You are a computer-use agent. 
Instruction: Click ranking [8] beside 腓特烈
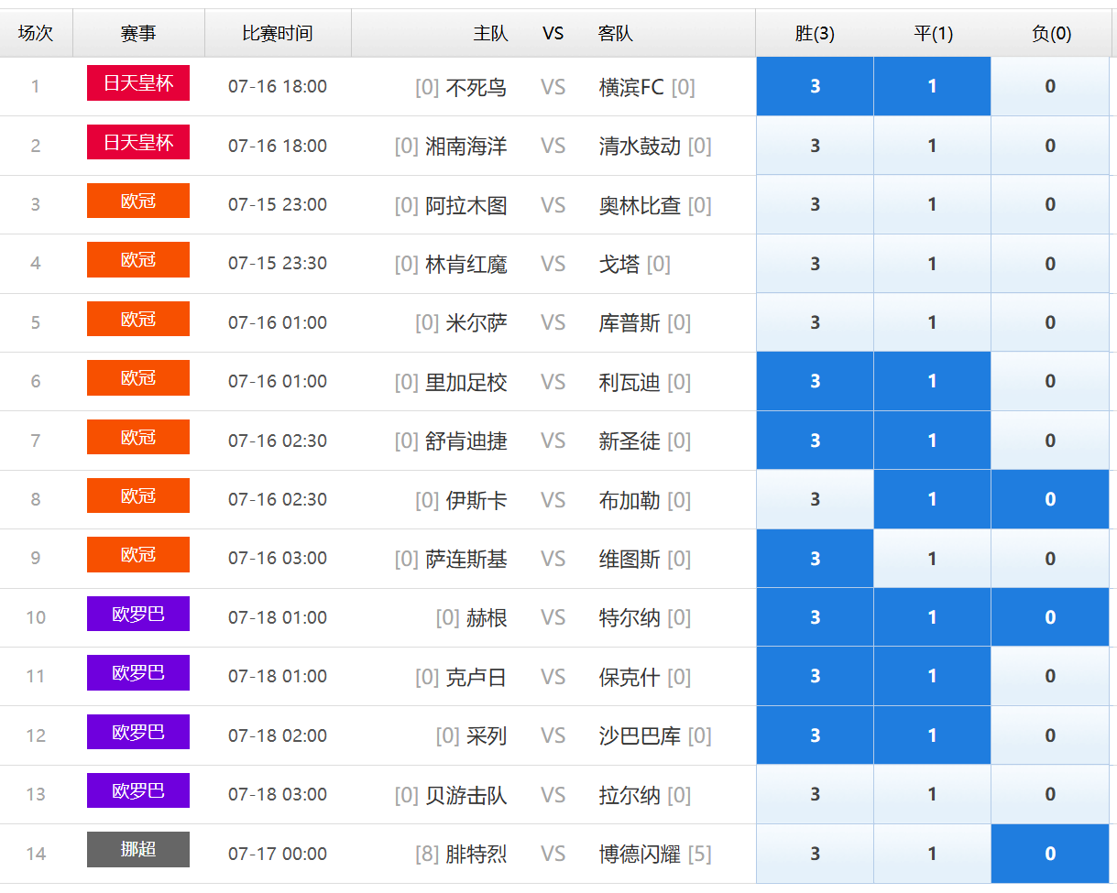[427, 855]
